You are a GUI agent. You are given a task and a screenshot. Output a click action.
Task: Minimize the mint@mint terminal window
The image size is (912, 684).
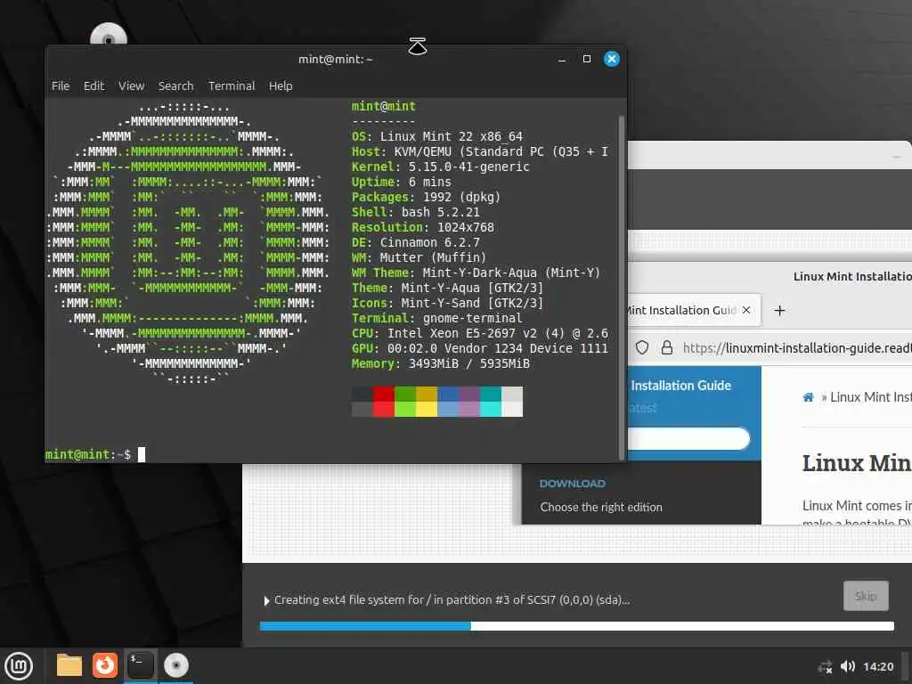tap(562, 60)
